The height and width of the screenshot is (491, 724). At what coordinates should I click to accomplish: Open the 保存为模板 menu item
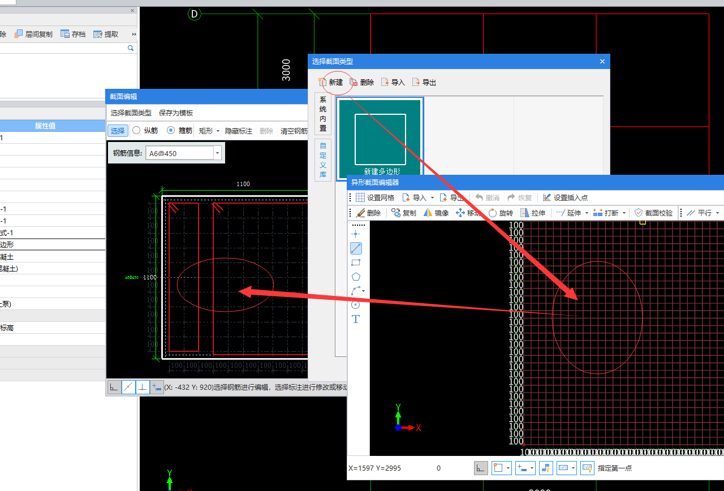(x=176, y=113)
